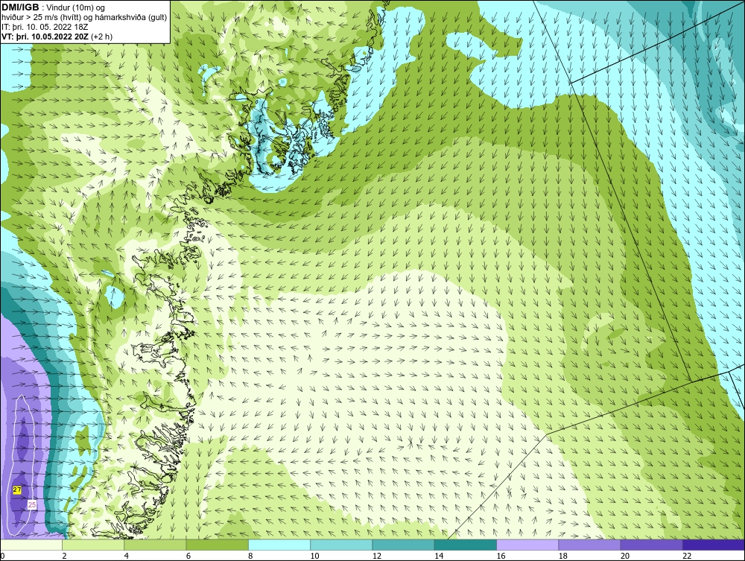Select the 22+ m/s dark purple swatch

714,545
